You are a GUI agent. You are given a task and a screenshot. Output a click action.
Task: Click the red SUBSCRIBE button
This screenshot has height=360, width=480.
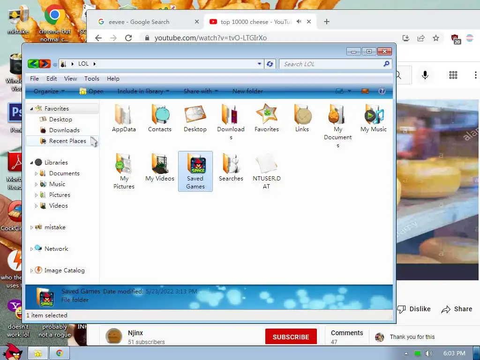click(x=291, y=337)
